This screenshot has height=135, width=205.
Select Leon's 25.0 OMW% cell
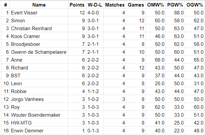pyautogui.click(x=155, y=84)
